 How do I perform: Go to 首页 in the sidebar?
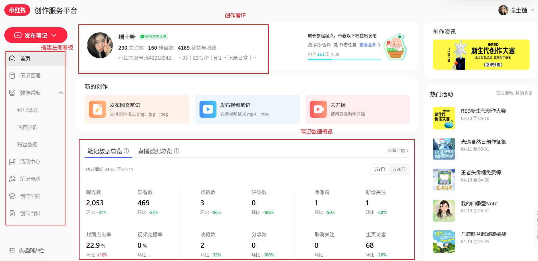point(36,59)
